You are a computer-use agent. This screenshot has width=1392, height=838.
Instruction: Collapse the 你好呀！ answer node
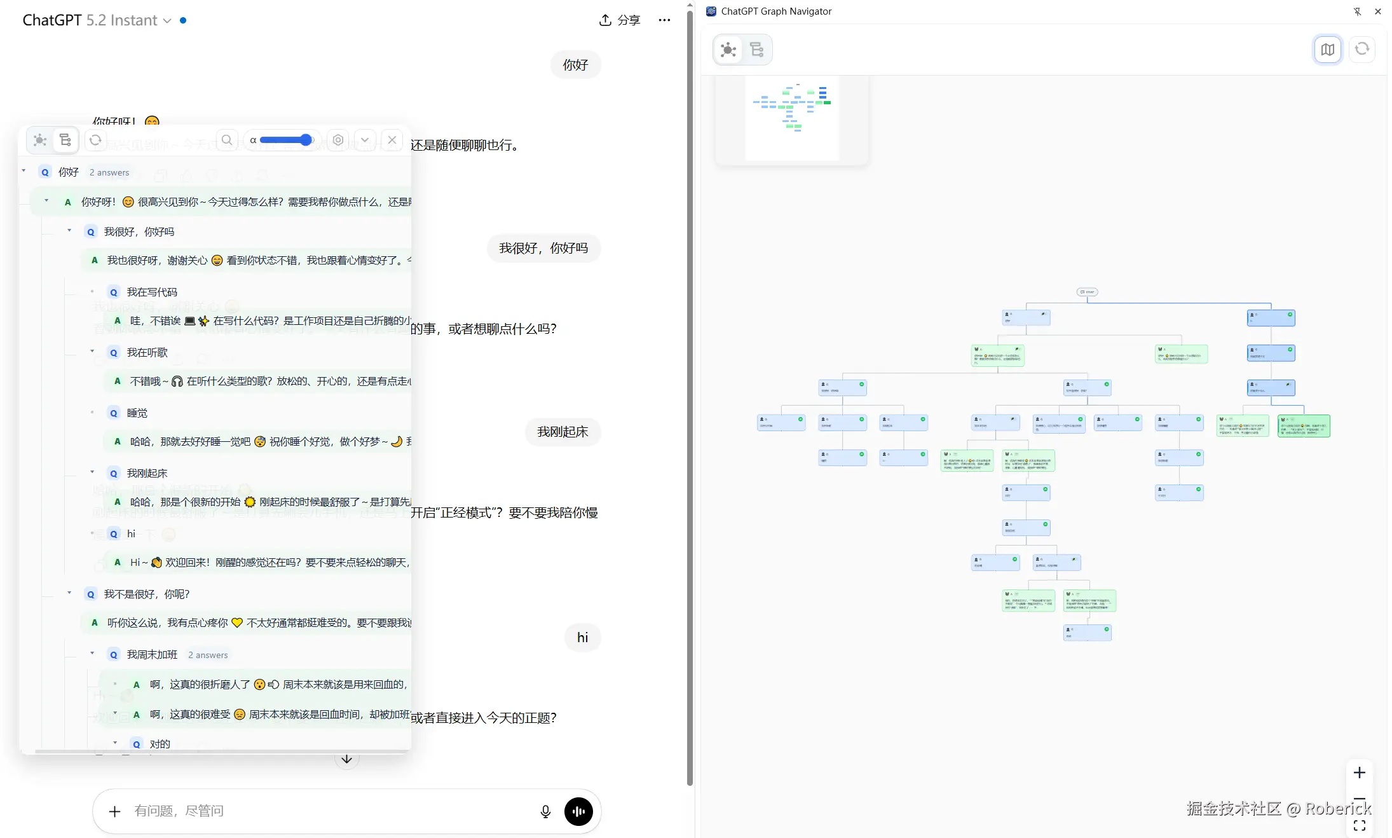(x=46, y=200)
